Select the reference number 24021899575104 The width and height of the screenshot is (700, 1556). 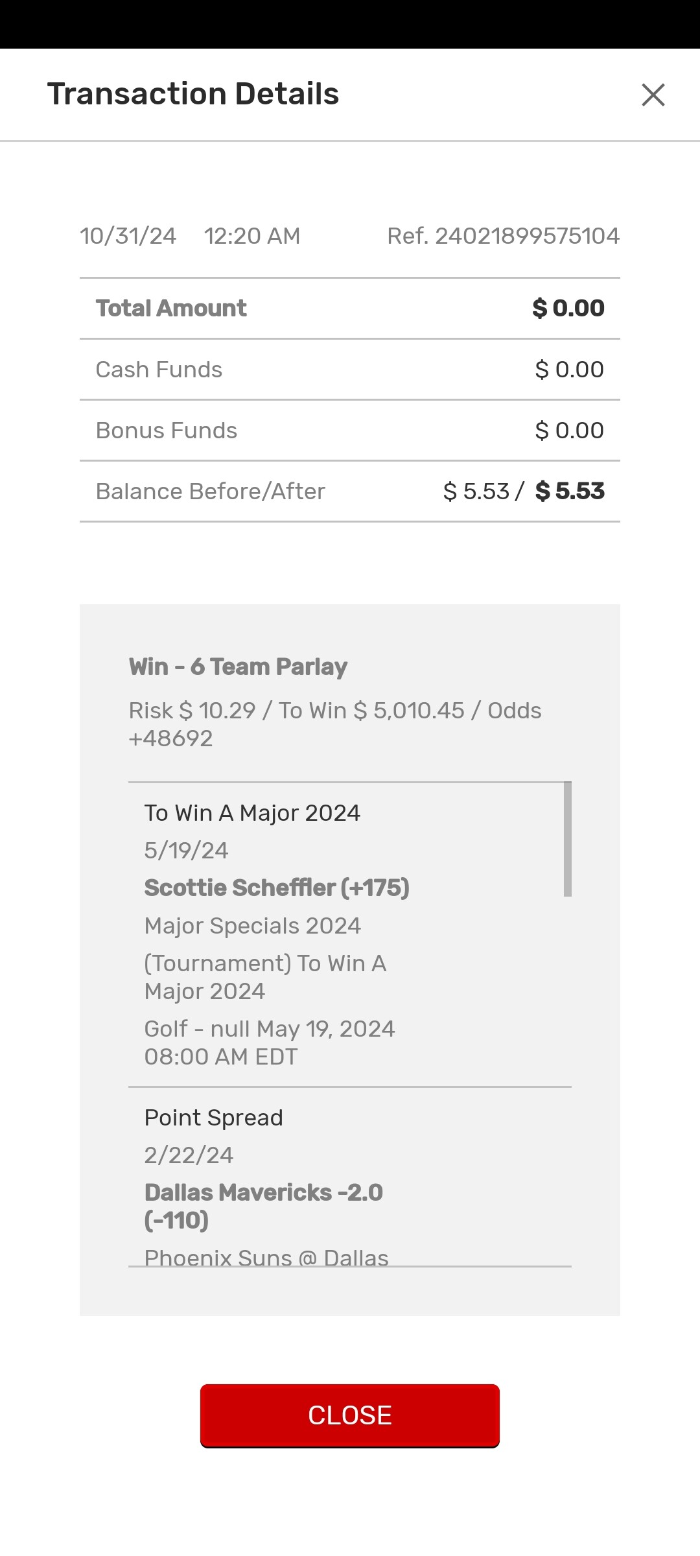click(503, 236)
